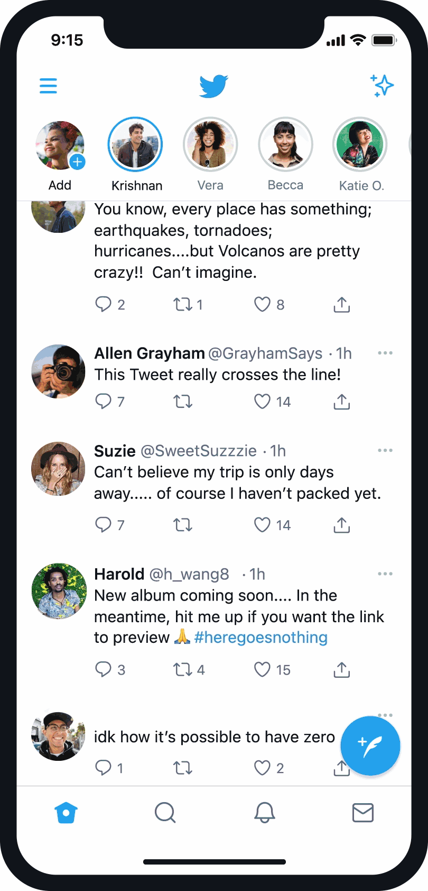Like Allen Grayham's tweet
Image resolution: width=428 pixels, height=891 pixels.
263,402
